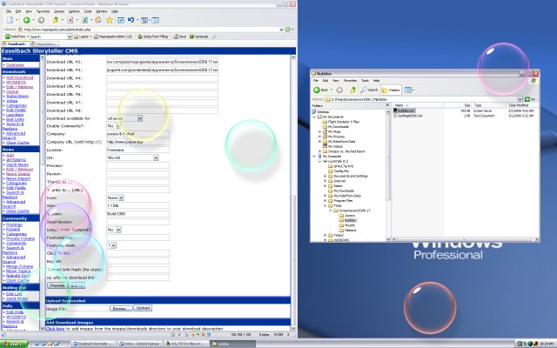The height and width of the screenshot is (348, 557).
Task: Click the Home icon in Maxthon toolbar
Action: coord(98,20)
